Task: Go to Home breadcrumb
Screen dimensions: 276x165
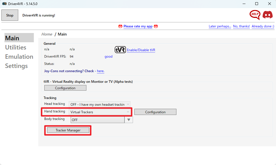Action: tap(47, 34)
